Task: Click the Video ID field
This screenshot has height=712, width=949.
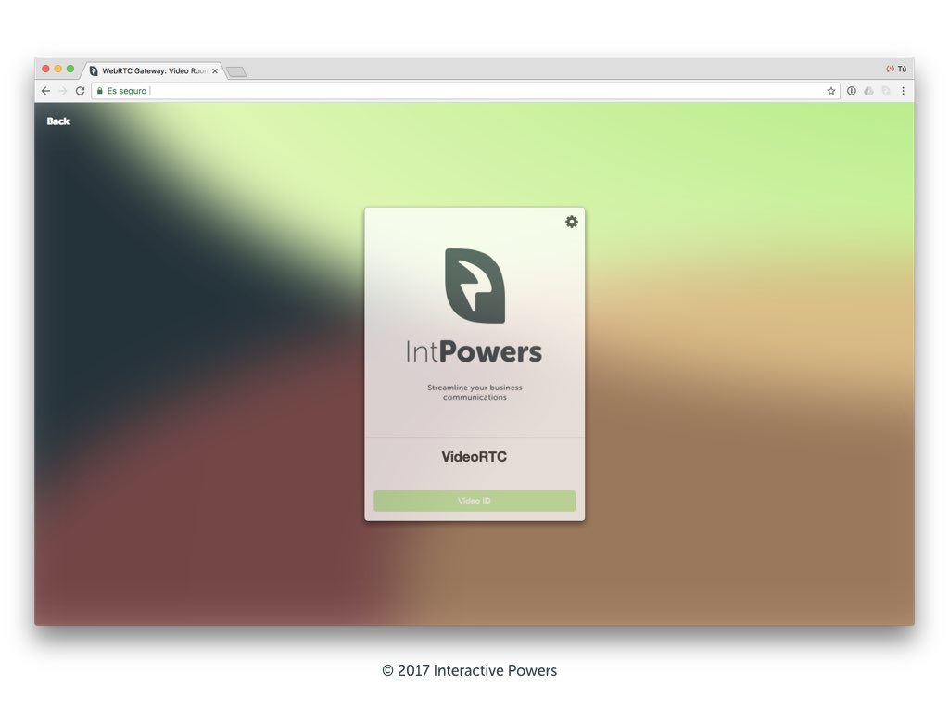Action: coord(474,502)
